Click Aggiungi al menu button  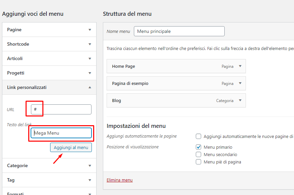pos(71,147)
